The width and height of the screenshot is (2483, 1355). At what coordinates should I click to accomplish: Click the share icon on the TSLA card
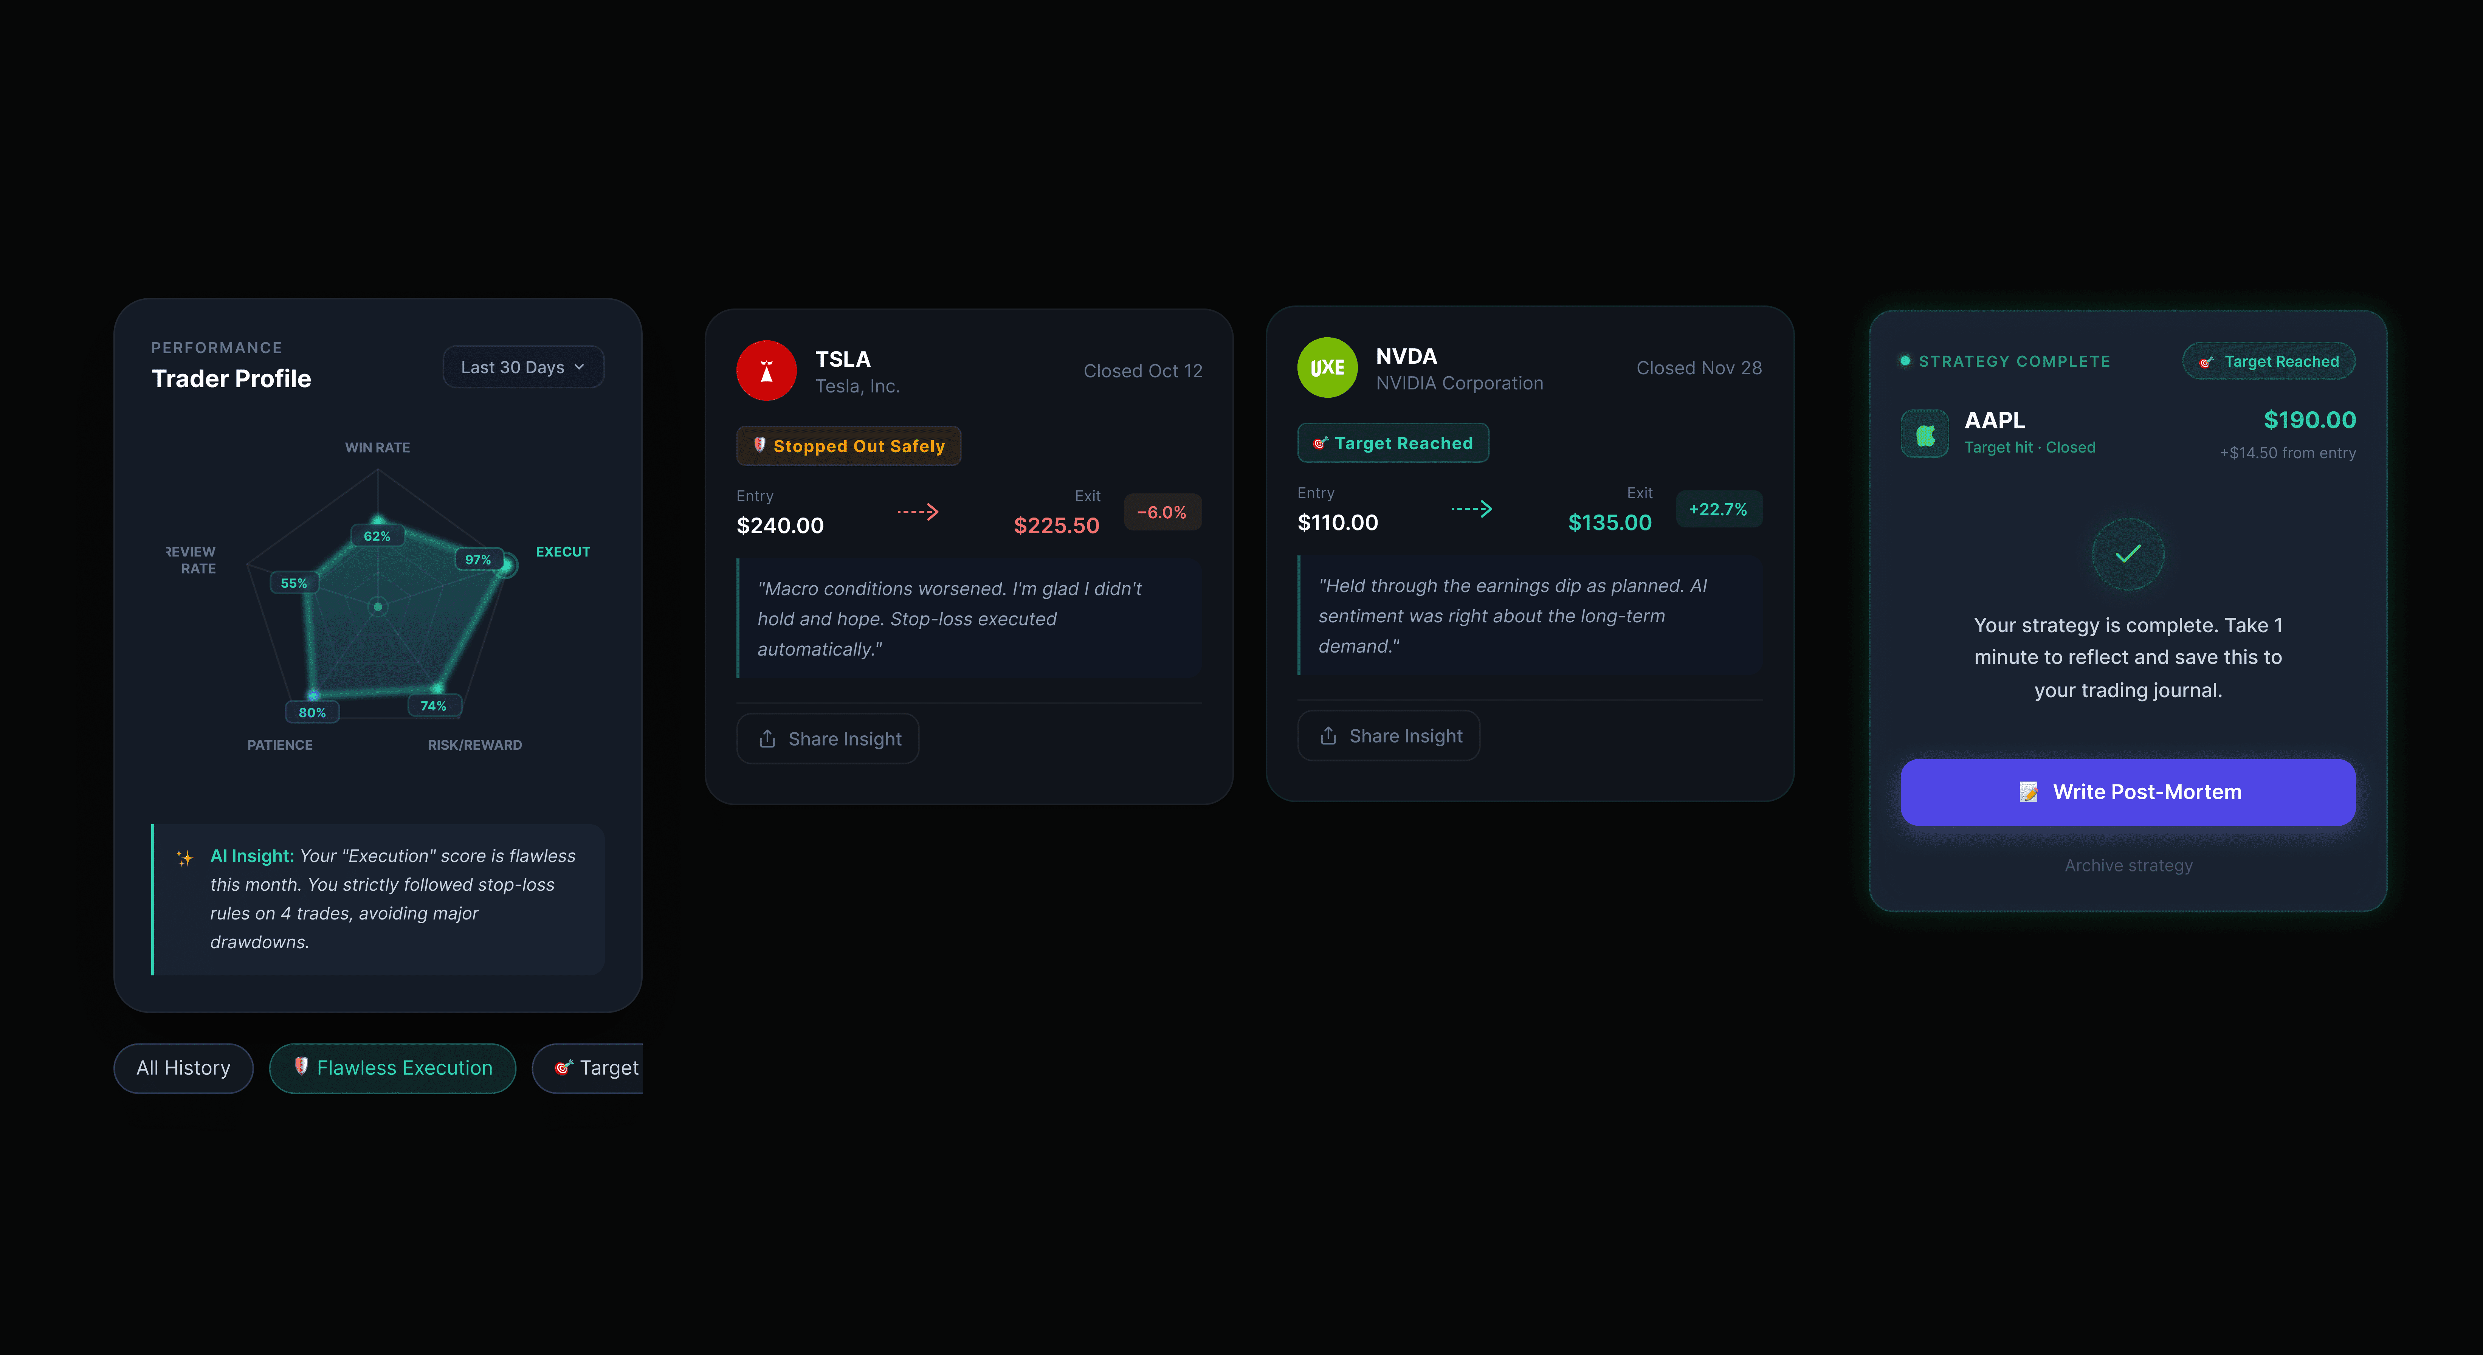click(767, 739)
